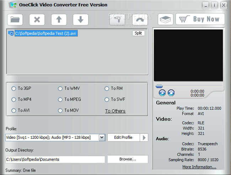The width and height of the screenshot is (231, 175).
Task: Click the Edit Profile button
Action: coord(123,137)
